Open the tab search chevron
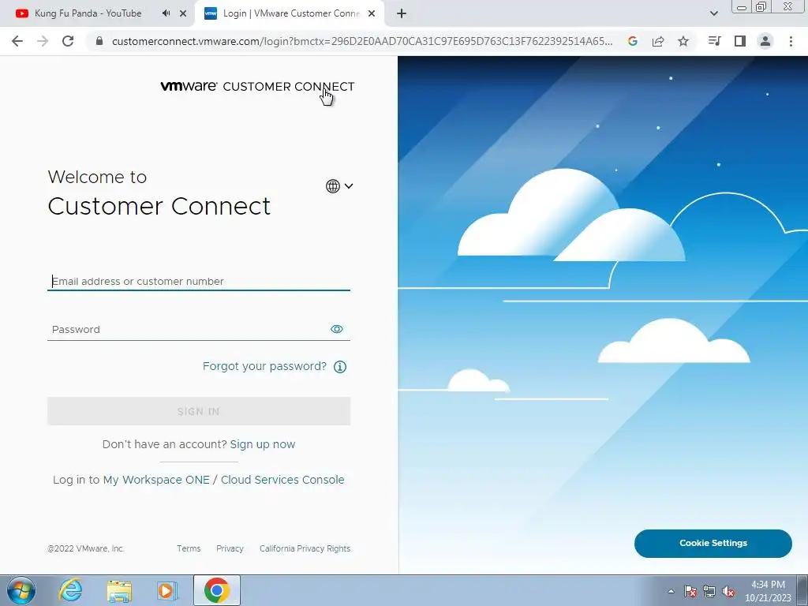This screenshot has height=606, width=808. tap(713, 13)
